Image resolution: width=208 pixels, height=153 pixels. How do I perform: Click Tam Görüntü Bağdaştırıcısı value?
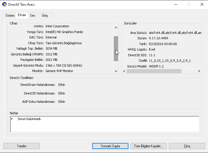[63, 43]
